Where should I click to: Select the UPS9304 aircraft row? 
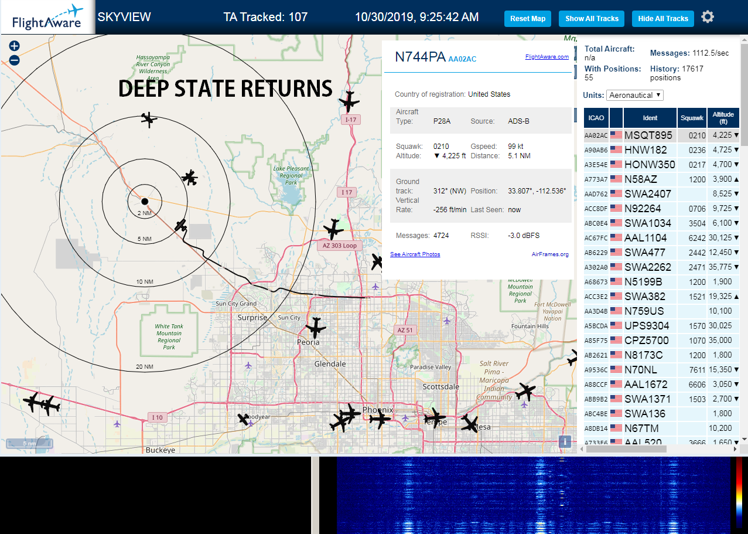(x=661, y=326)
